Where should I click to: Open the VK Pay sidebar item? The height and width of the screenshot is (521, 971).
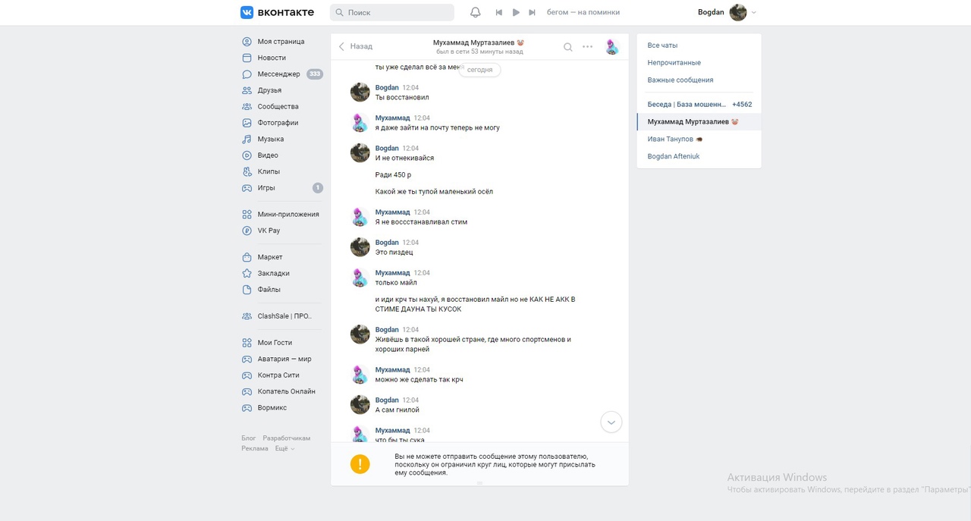[269, 231]
